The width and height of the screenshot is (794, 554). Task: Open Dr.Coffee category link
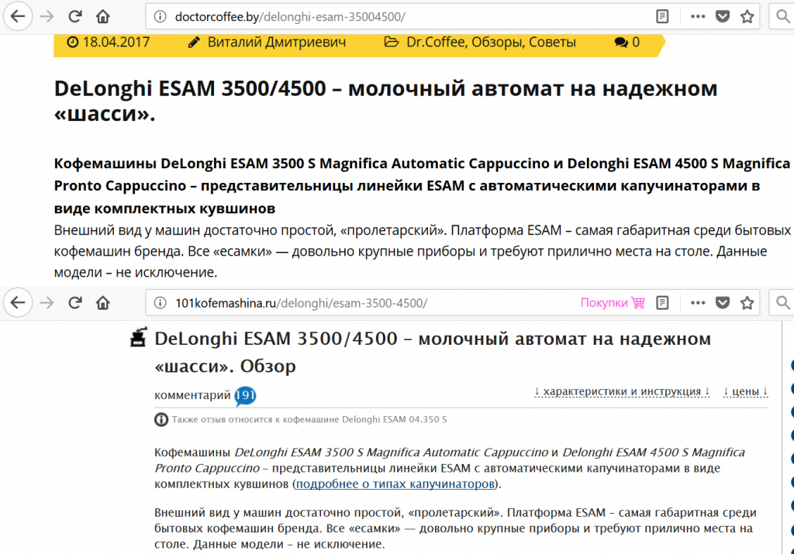(x=436, y=42)
